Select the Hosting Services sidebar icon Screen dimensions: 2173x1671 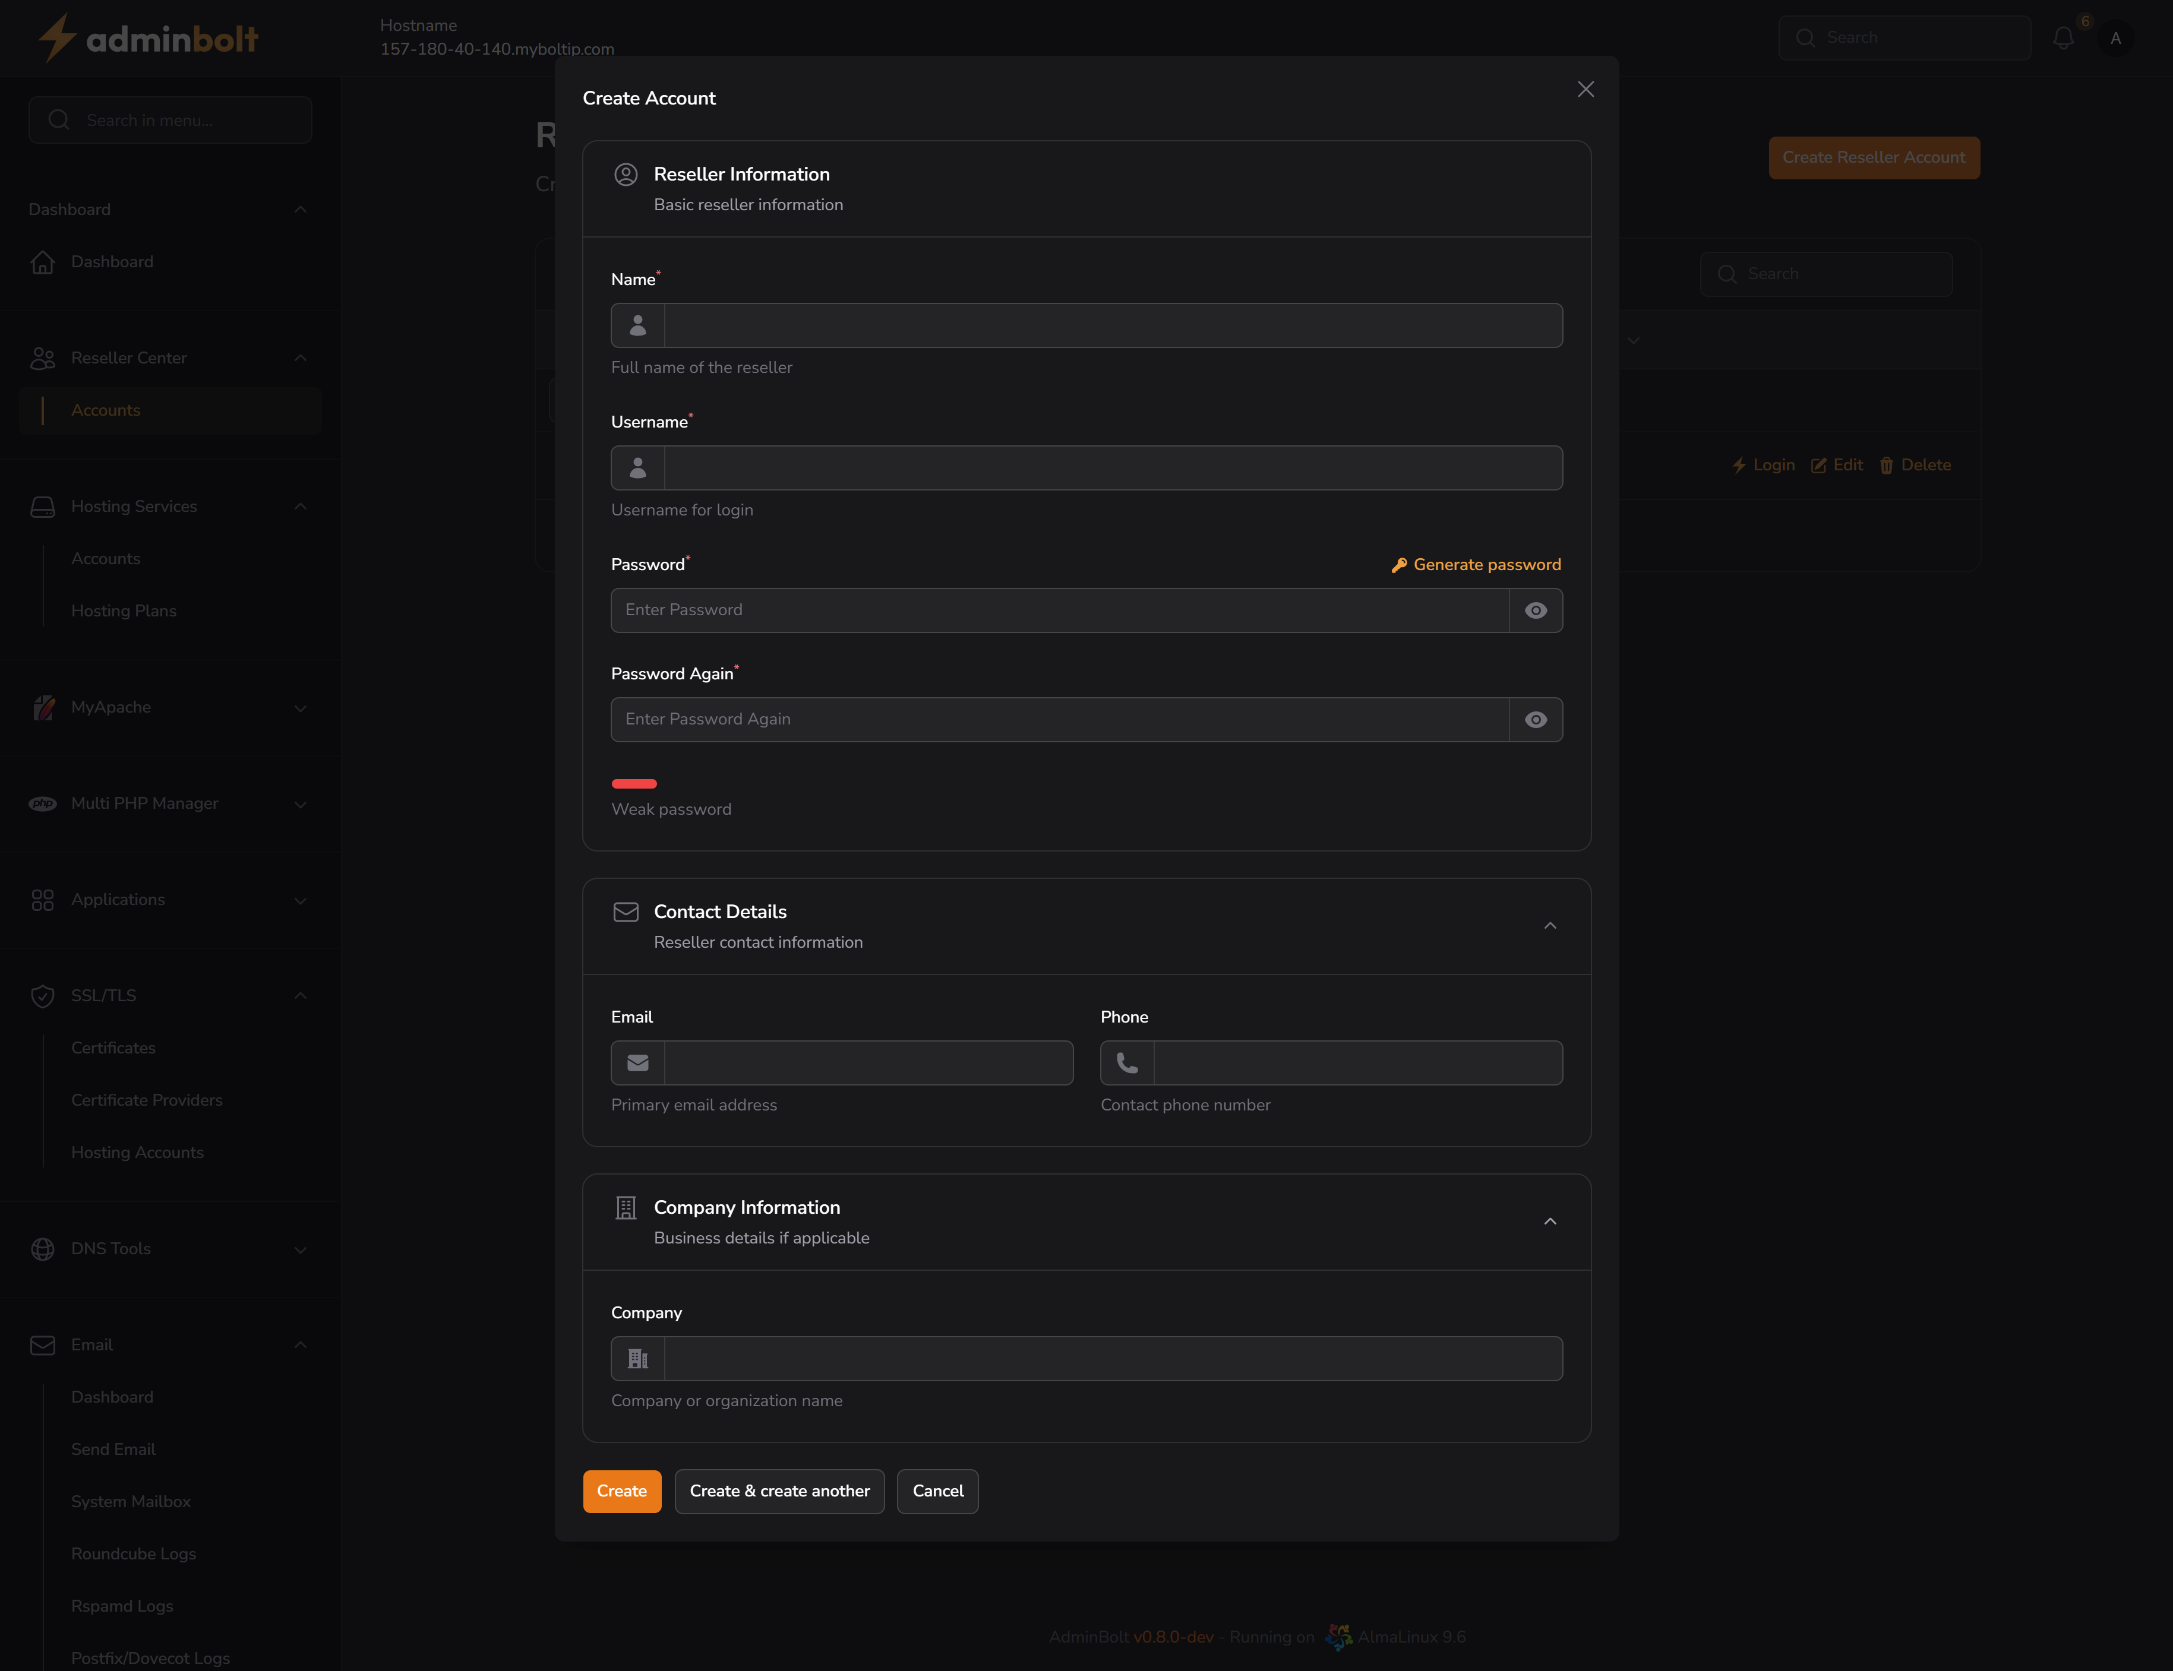pos(43,507)
